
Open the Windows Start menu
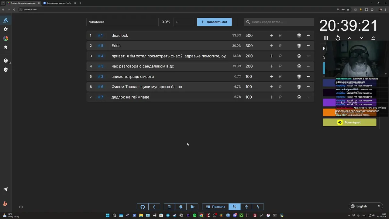(x=108, y=215)
